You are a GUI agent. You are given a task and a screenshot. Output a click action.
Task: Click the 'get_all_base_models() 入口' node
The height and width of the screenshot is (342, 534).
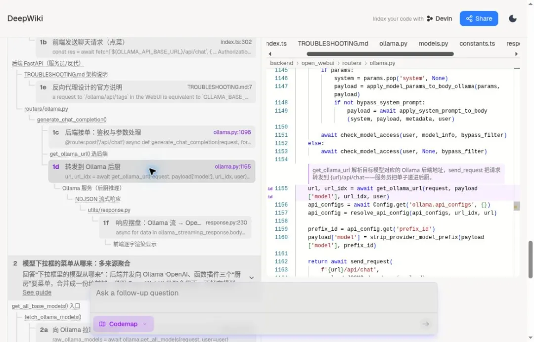pyautogui.click(x=46, y=306)
